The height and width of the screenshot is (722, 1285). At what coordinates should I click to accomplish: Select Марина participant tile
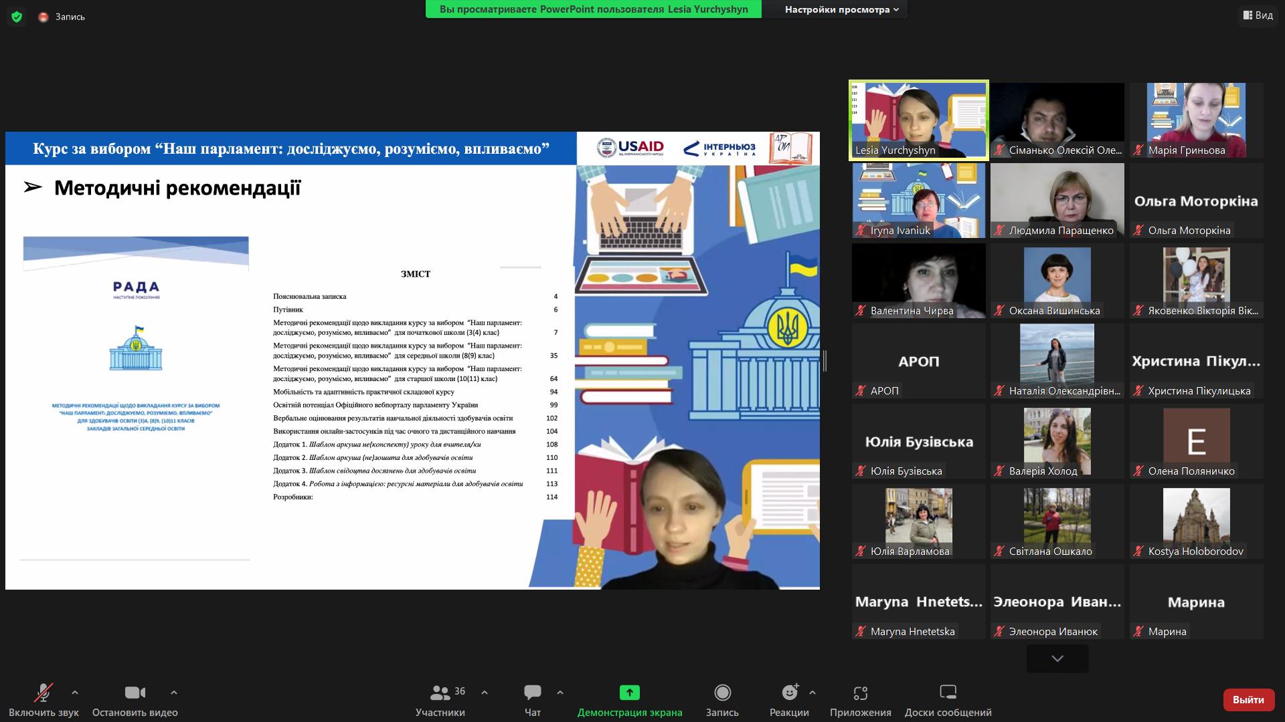click(1197, 602)
